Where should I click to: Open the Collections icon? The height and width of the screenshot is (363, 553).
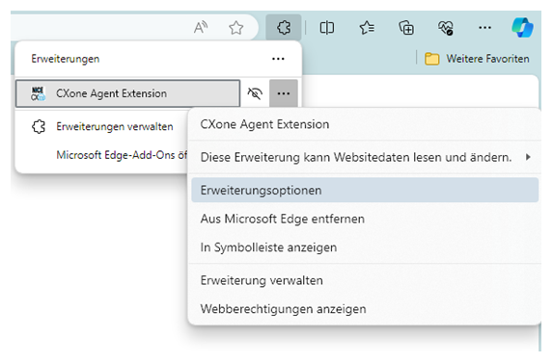pos(406,27)
